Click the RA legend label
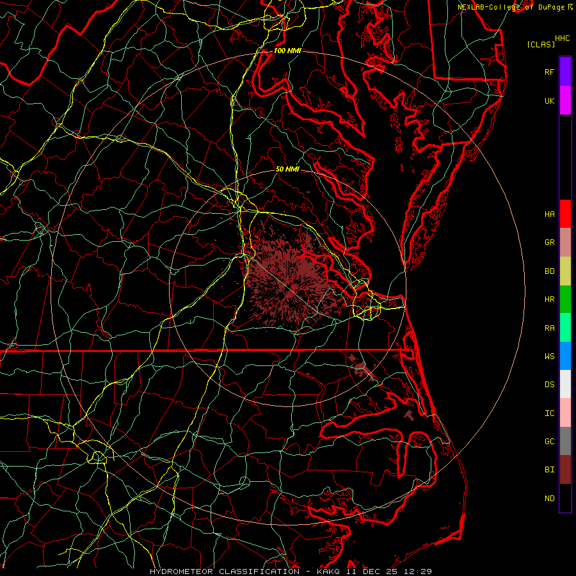The image size is (576, 576). pos(550,328)
